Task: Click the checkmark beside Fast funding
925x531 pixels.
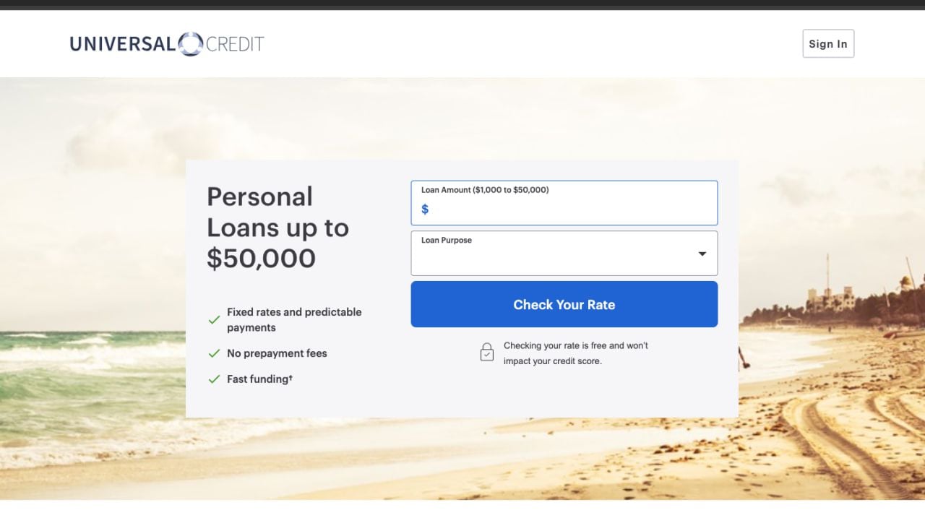Action: click(x=214, y=379)
